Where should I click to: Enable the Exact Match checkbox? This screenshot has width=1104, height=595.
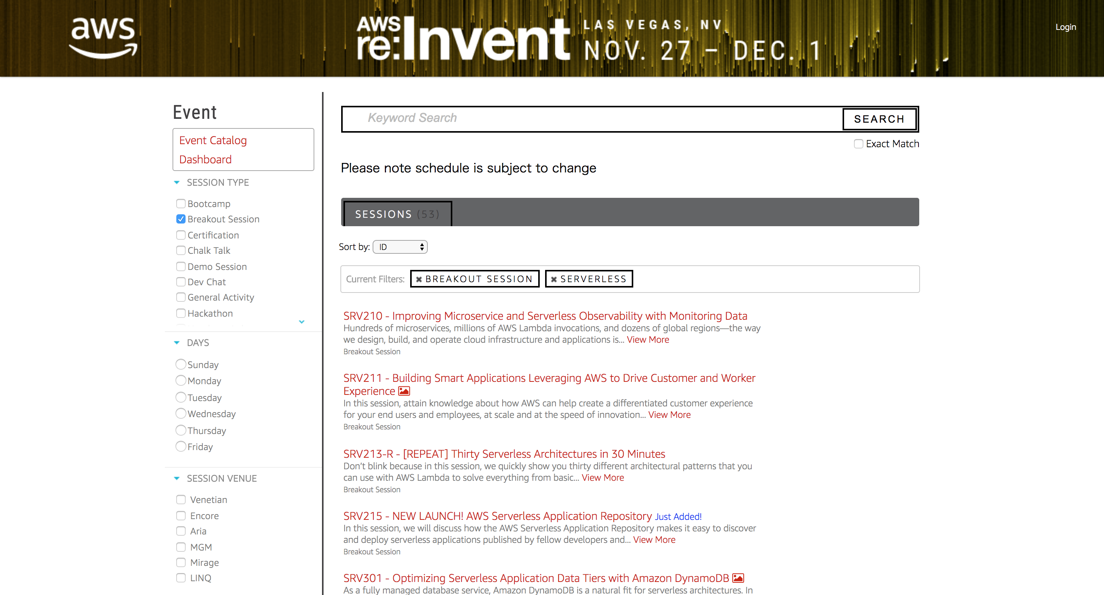858,144
